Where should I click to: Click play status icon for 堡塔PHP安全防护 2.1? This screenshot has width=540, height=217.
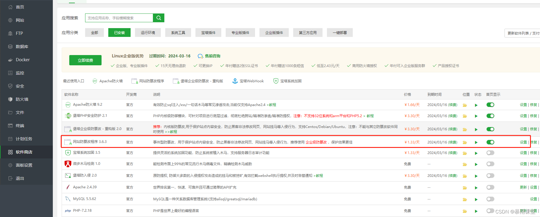(x=476, y=116)
